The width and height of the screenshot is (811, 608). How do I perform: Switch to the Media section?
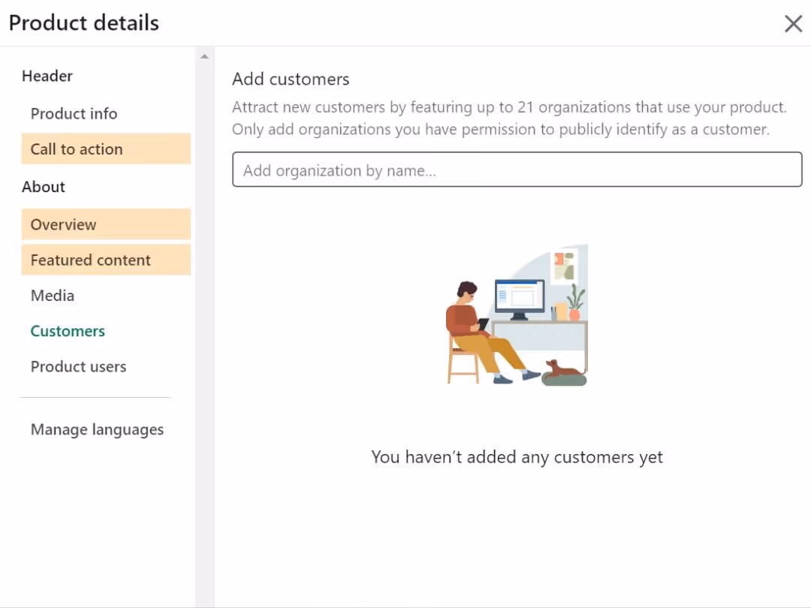click(52, 295)
